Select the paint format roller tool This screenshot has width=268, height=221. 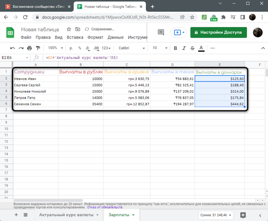[38, 48]
